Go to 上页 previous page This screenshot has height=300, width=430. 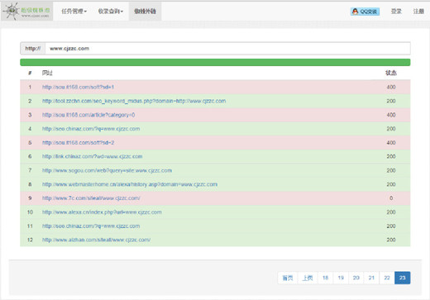pos(308,278)
